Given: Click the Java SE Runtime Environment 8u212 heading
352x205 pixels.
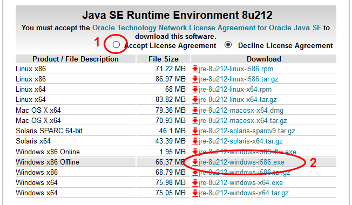Looking at the screenshot, I should pos(177,15).
